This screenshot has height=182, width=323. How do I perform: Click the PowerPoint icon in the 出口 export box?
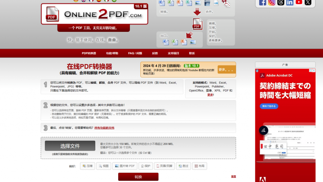coord(184,42)
